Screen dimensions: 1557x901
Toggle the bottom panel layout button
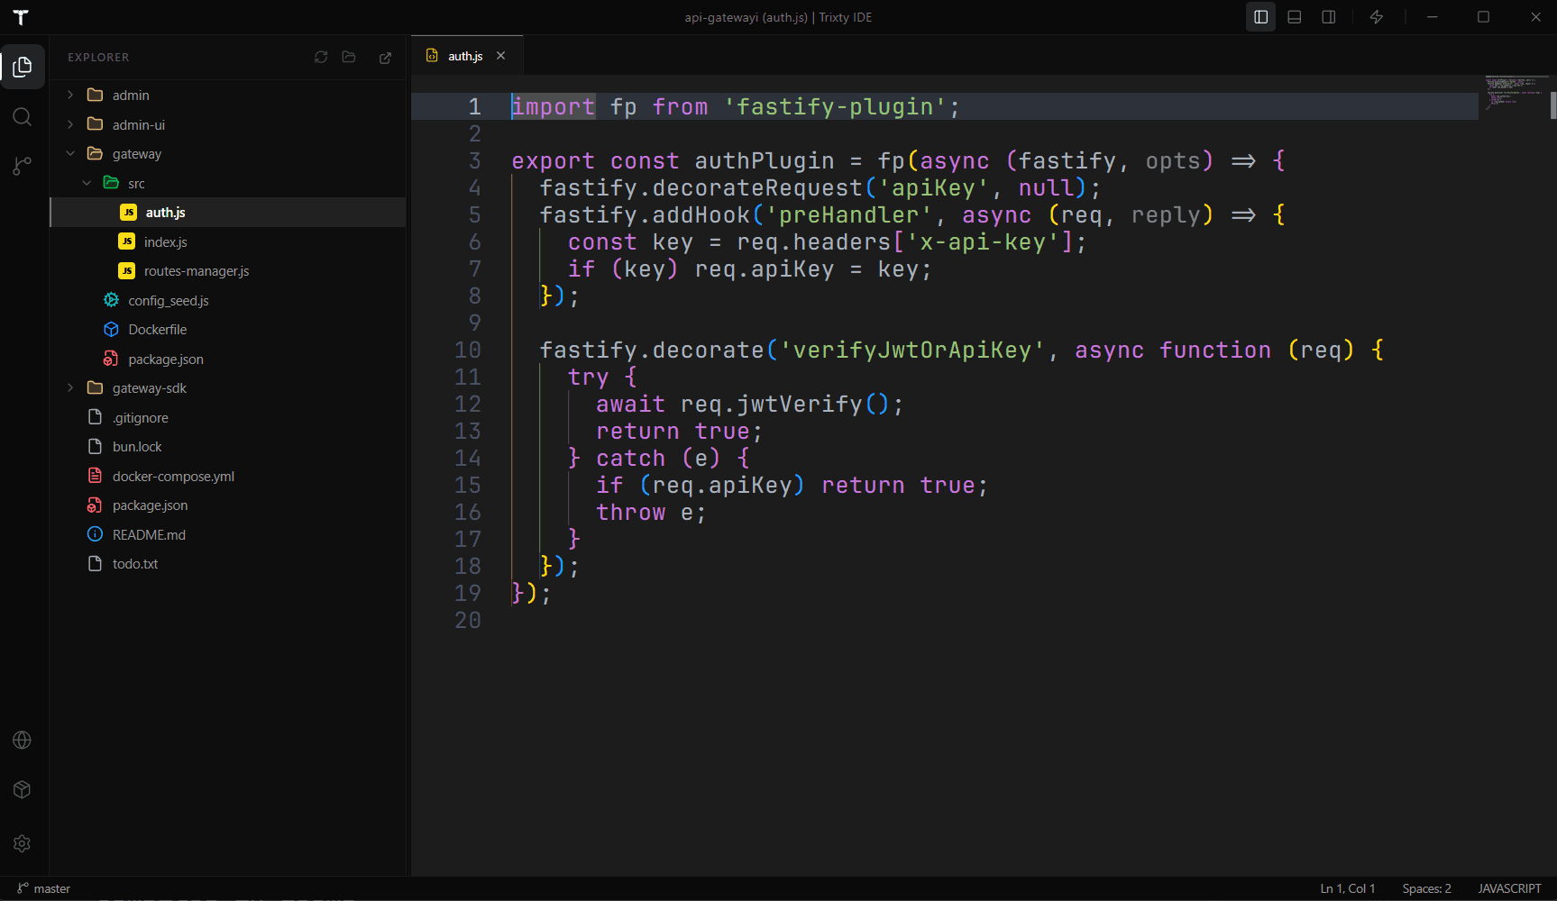point(1295,17)
